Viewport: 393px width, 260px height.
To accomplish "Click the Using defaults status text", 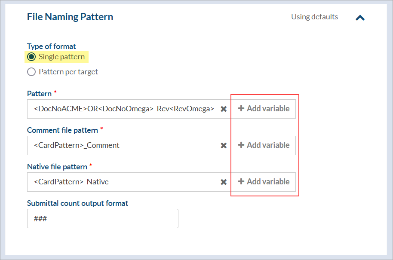I will click(314, 17).
